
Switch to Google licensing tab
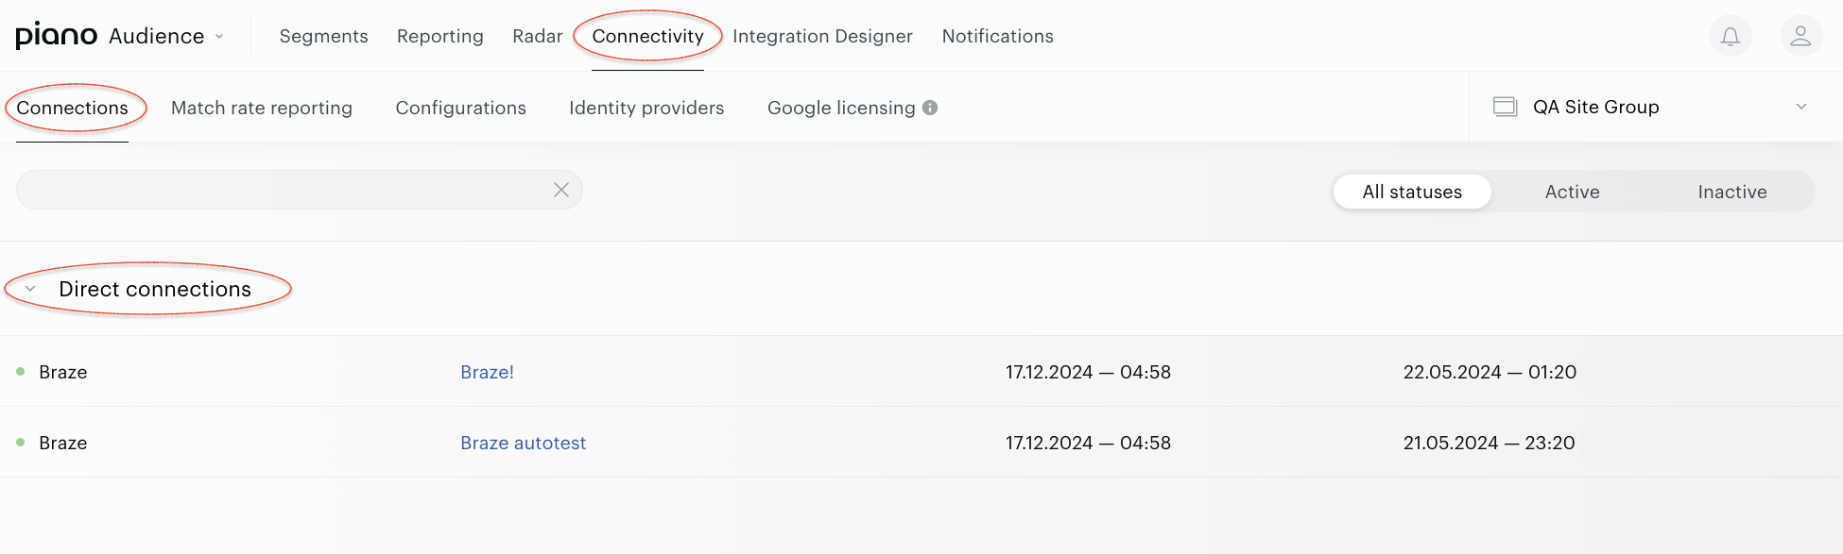tap(841, 108)
